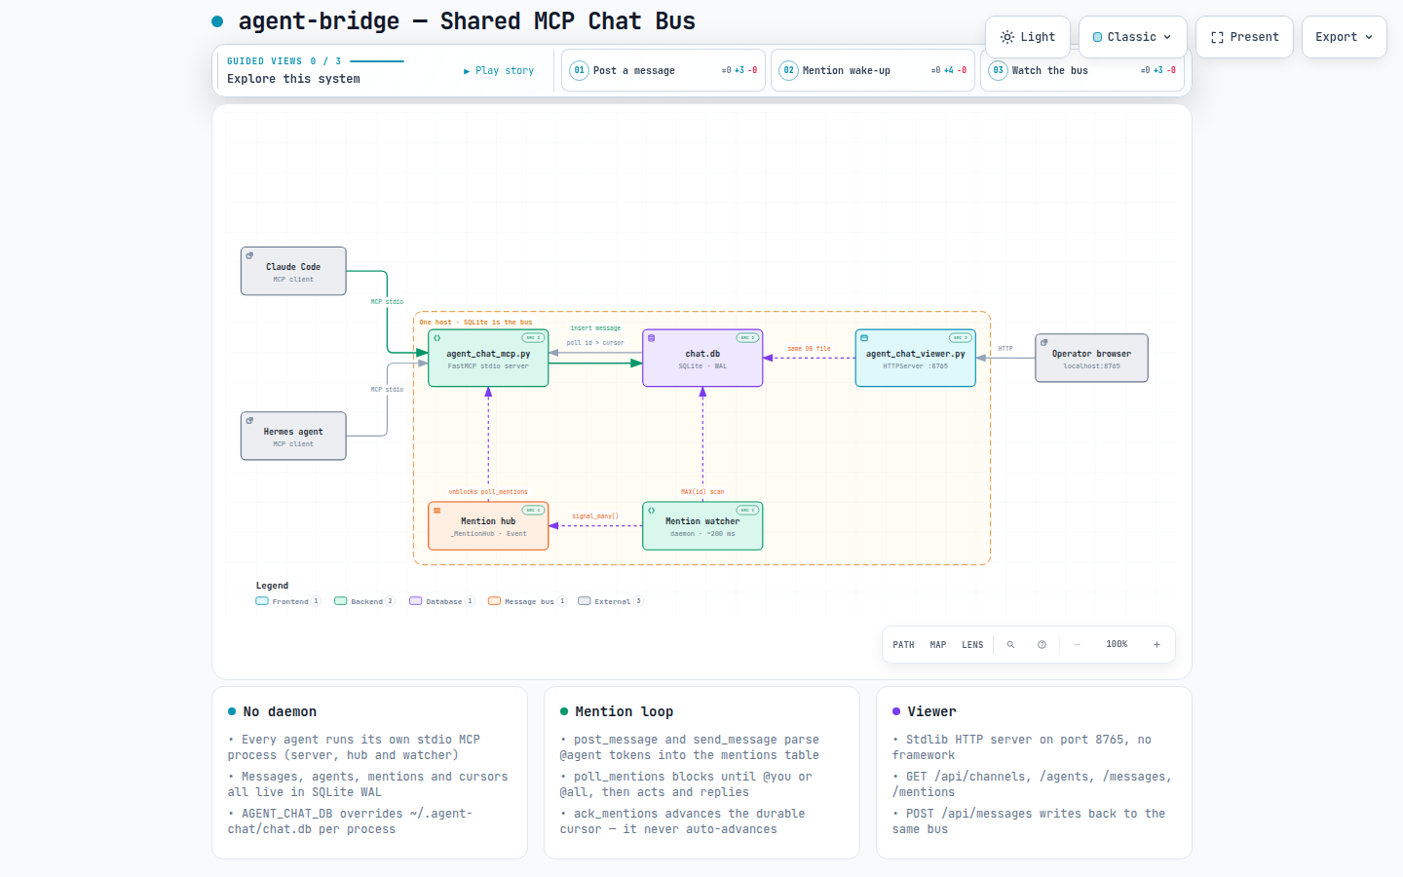Screen dimensions: 1403x877
Task: Click the help question-mark icon
Action: point(1042,645)
